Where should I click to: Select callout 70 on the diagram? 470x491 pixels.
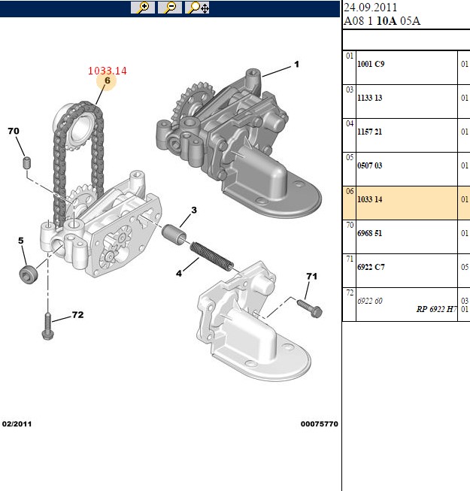[14, 131]
